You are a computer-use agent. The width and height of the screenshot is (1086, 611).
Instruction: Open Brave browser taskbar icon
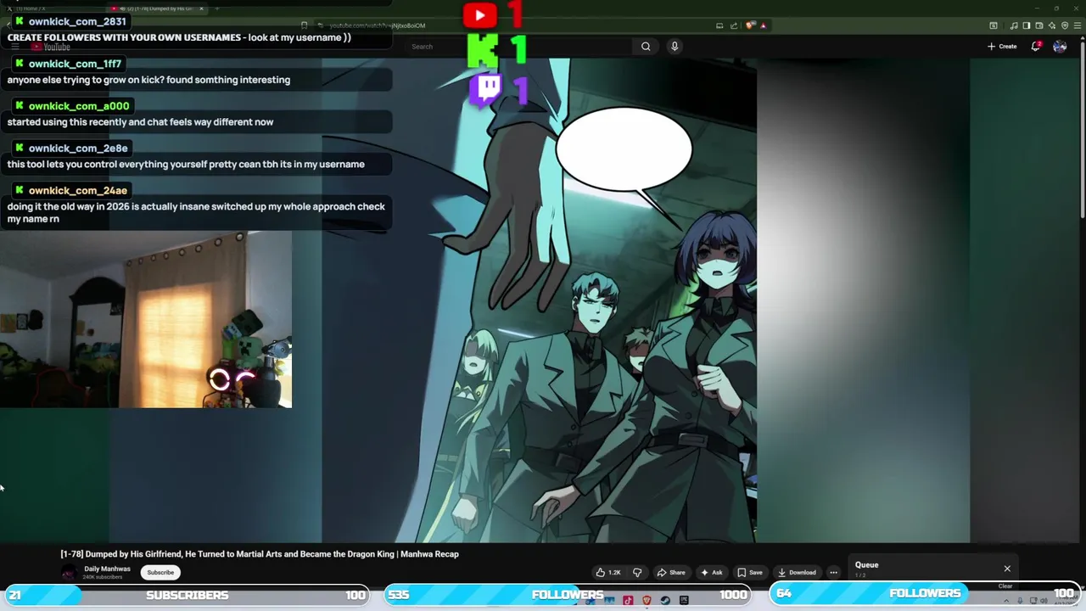(x=647, y=600)
